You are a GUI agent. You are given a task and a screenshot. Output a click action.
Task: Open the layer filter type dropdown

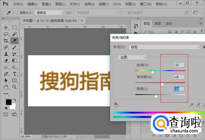pos(154,32)
